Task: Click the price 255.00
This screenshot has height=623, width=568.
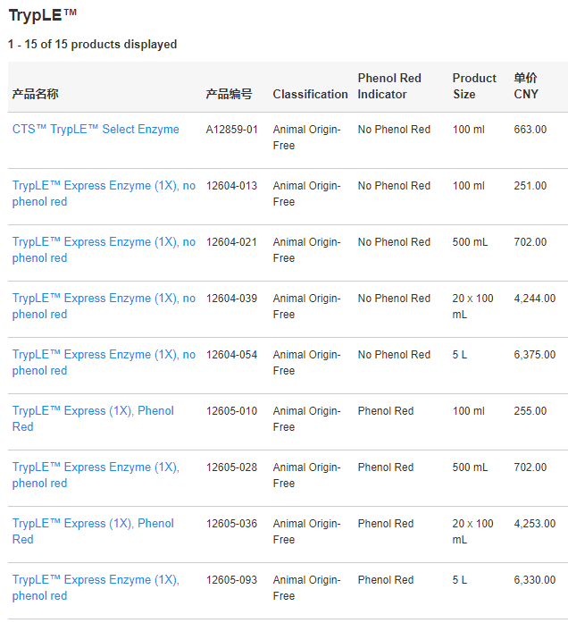Action: tap(530, 411)
